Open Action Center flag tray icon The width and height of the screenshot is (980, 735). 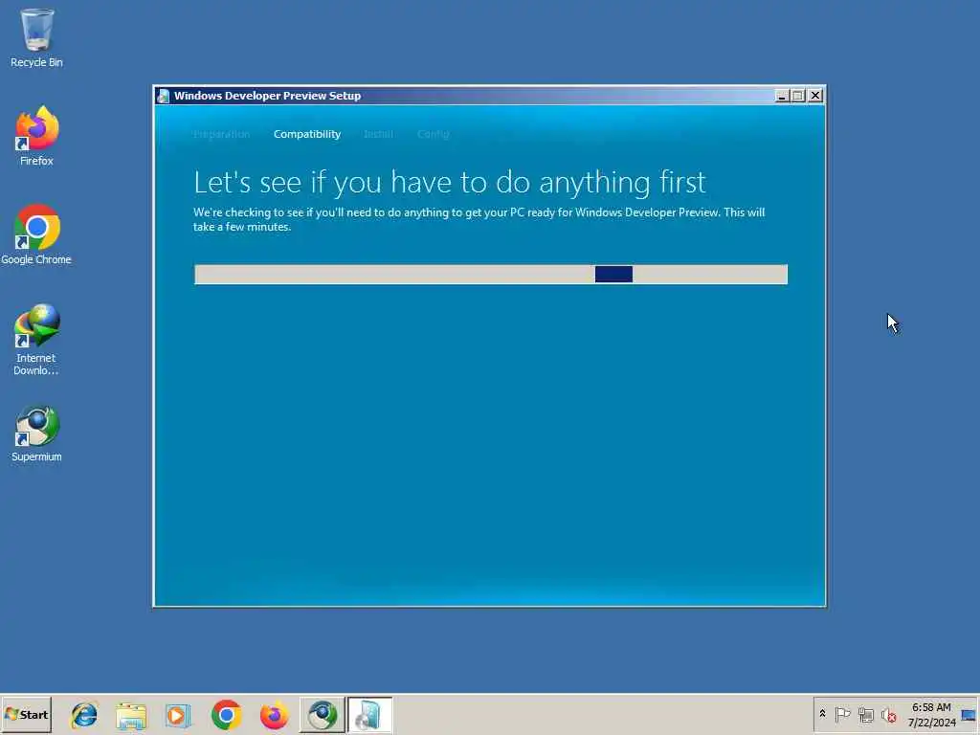point(842,714)
